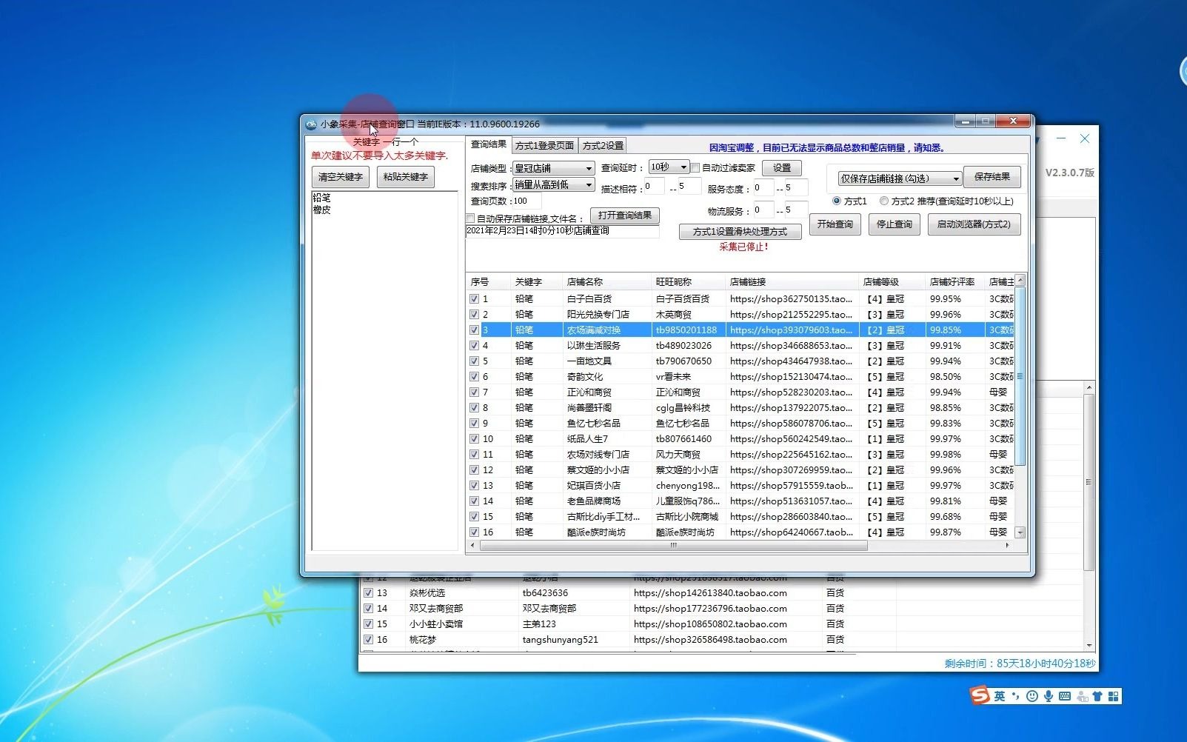Activate Sogou voice input microphone
Image resolution: width=1187 pixels, height=742 pixels.
click(1049, 696)
